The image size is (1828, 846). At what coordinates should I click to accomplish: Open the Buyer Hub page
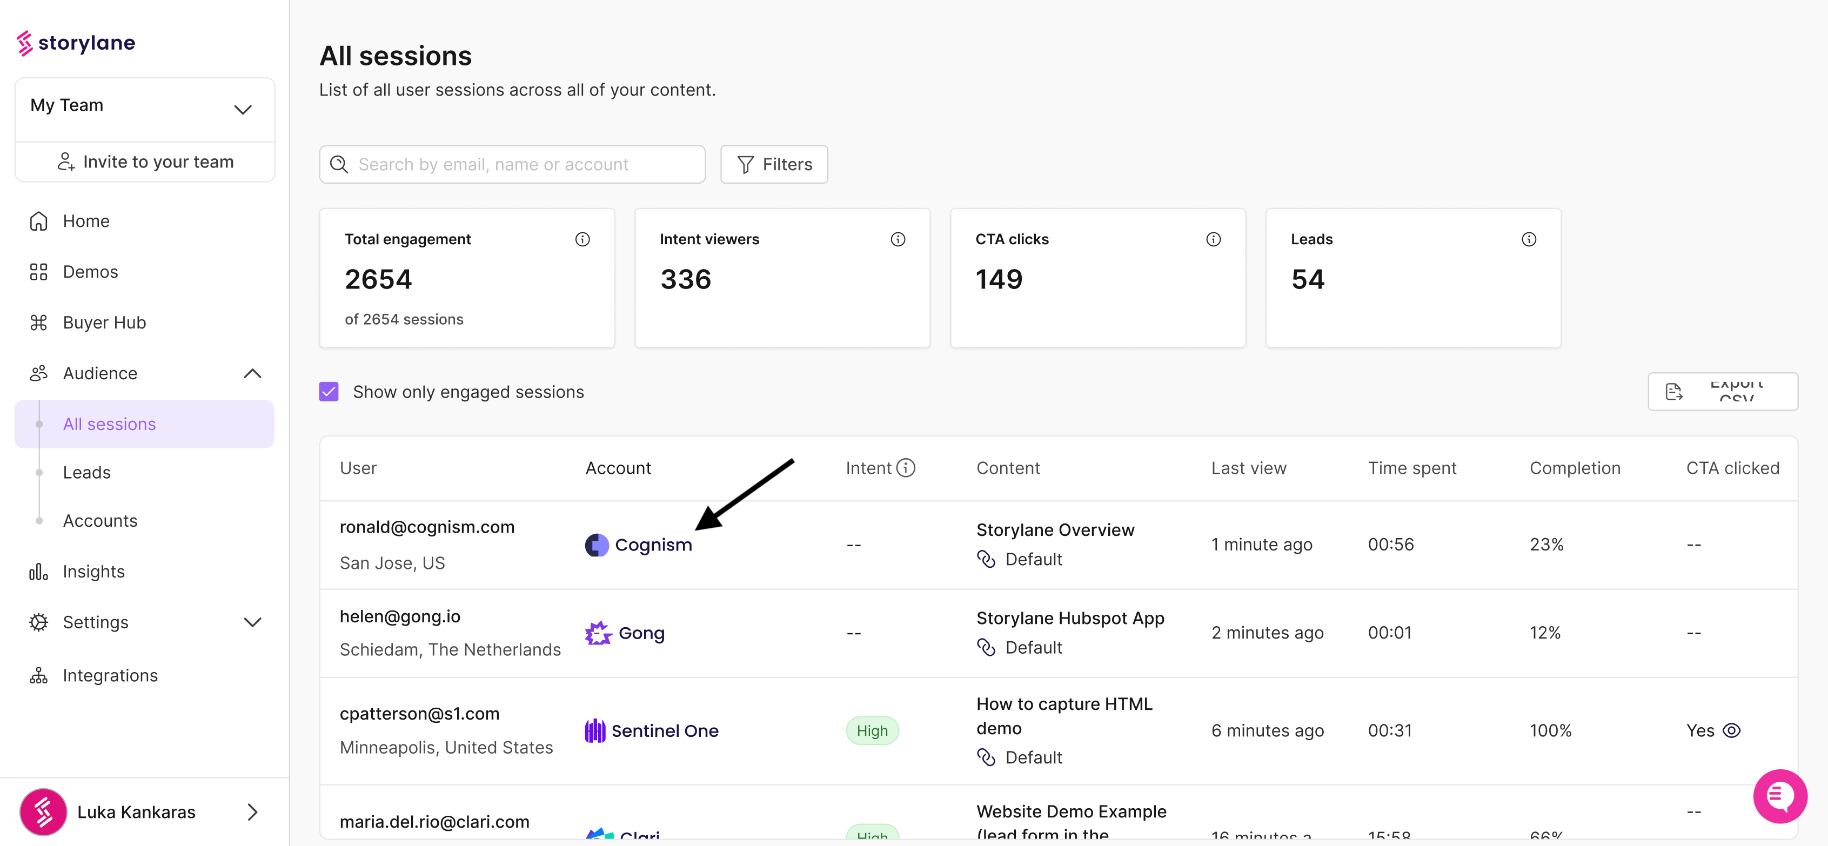click(104, 322)
